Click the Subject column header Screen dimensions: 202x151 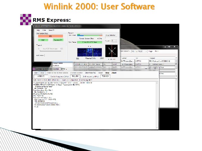pos(162,58)
